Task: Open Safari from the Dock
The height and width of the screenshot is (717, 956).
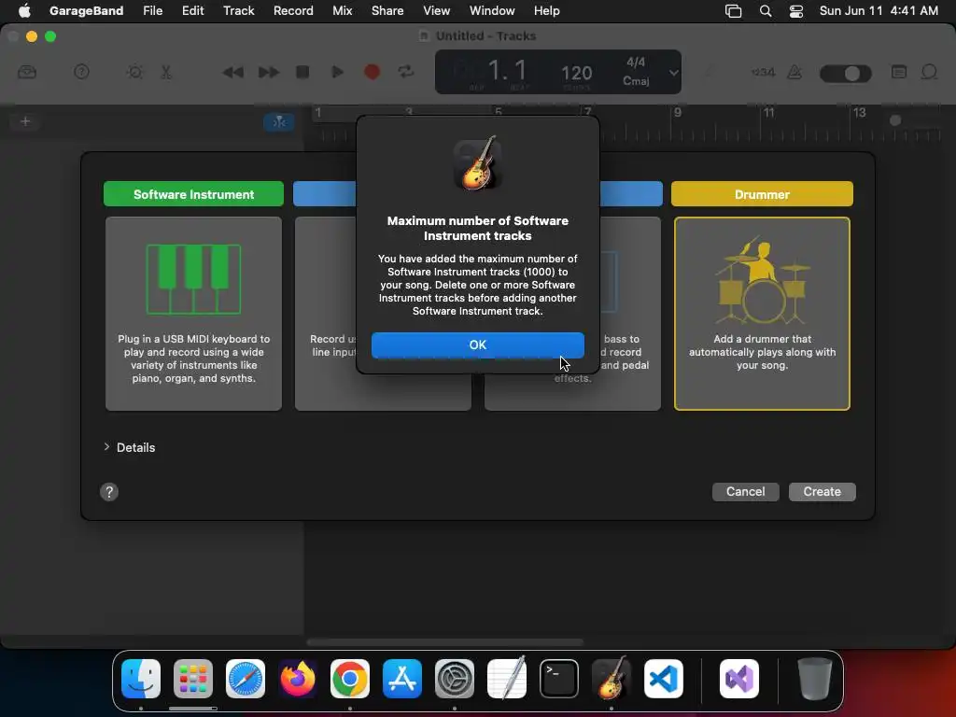Action: (246, 679)
